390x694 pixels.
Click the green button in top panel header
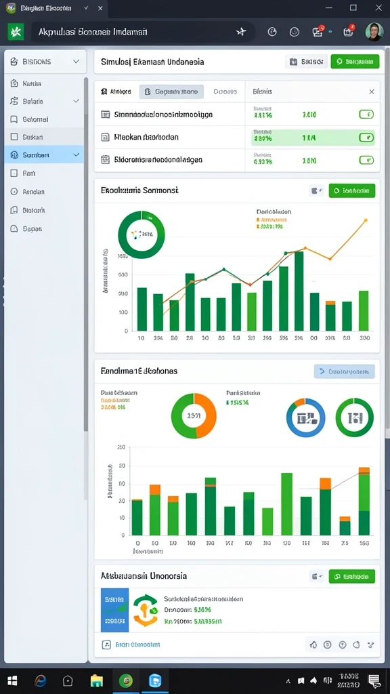pos(355,62)
